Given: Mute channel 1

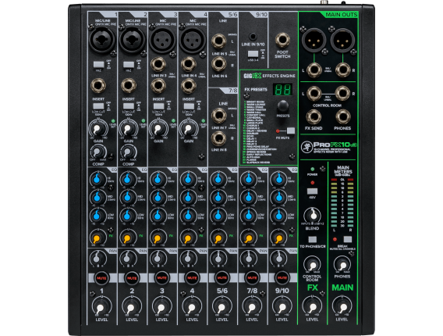Looking at the screenshot, I should click(101, 278).
